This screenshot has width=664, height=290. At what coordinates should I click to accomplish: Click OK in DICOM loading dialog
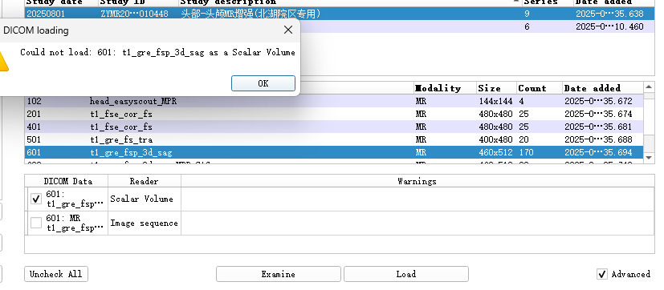[x=263, y=83]
